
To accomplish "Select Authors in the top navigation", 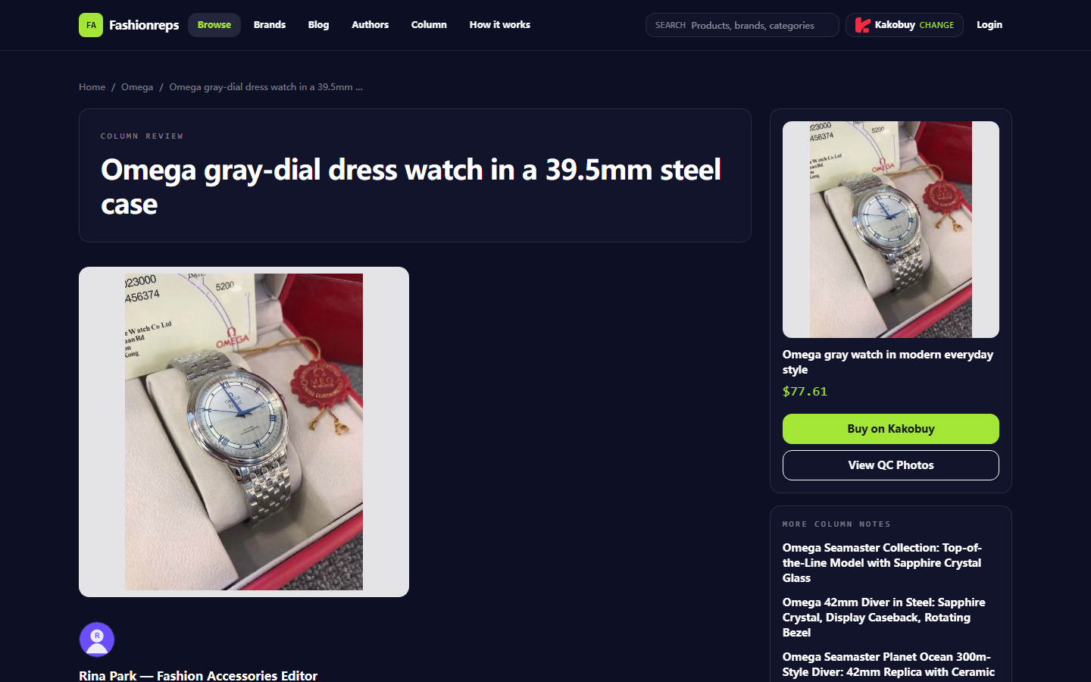I will click(370, 25).
